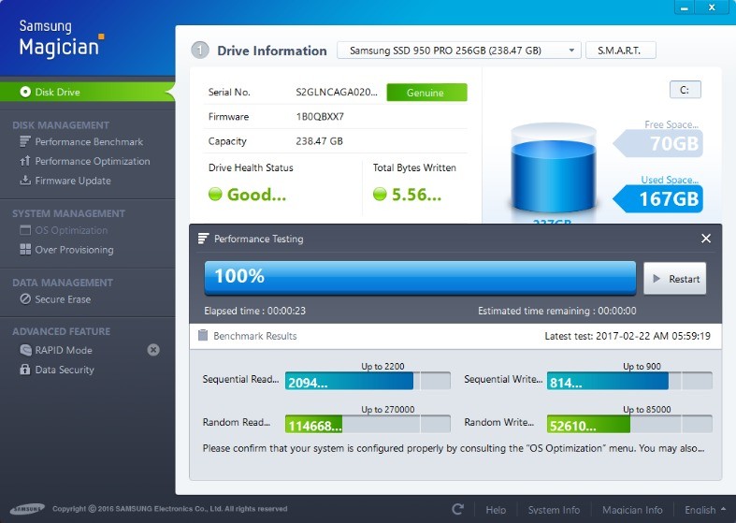Viewport: 736px width, 523px height.
Task: Click the green Drive Health indicator dot
Action: click(215, 194)
